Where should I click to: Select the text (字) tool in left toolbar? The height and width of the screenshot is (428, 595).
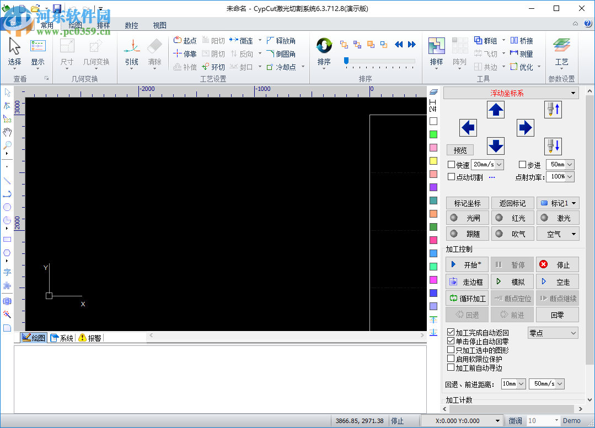7,272
